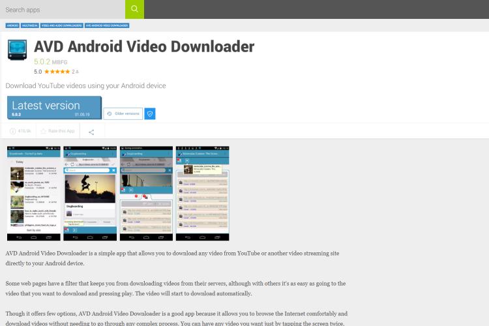Click the AVD app TV icon
Viewport: 489px width, 326px height.
[x=17, y=50]
